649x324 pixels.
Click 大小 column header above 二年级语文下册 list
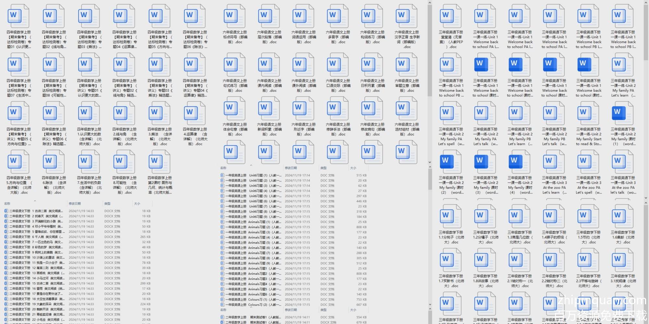pyautogui.click(x=137, y=204)
